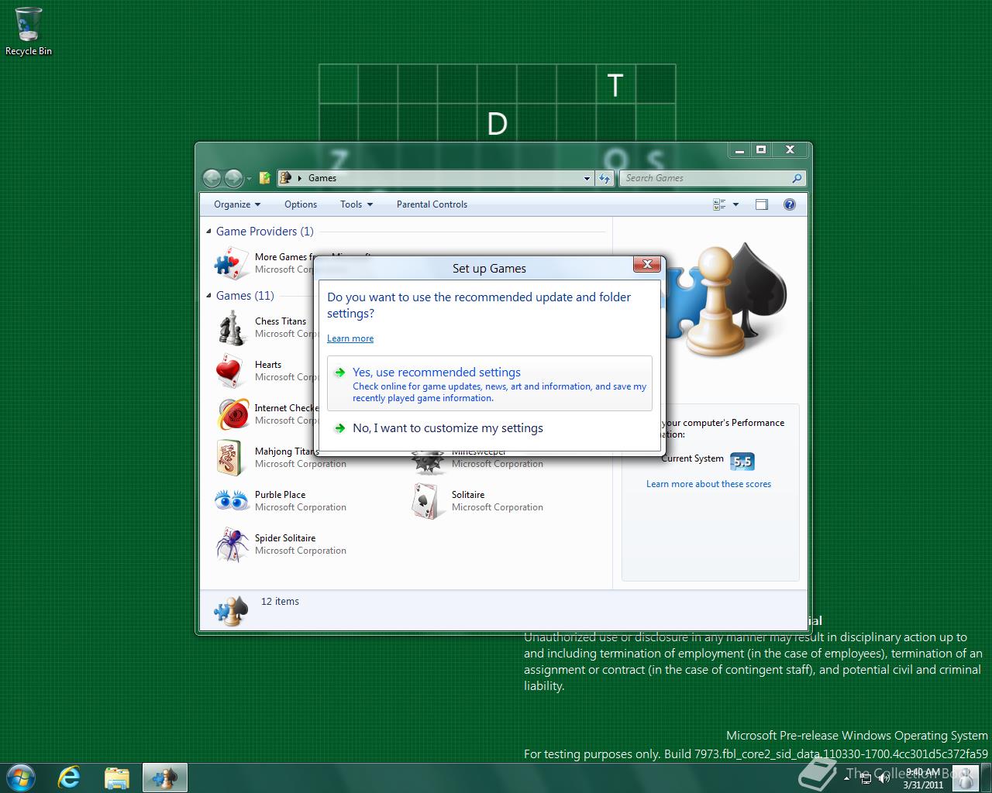Click the Games breadcrumb in address bar

pyautogui.click(x=322, y=178)
